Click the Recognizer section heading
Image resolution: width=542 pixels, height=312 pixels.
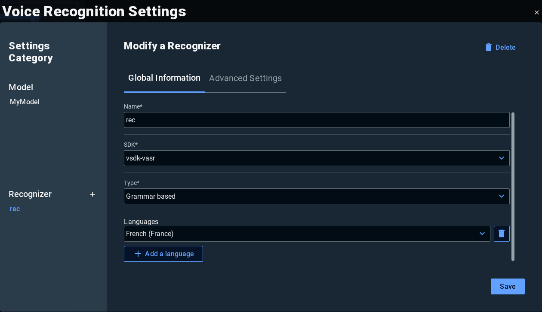[x=30, y=194]
